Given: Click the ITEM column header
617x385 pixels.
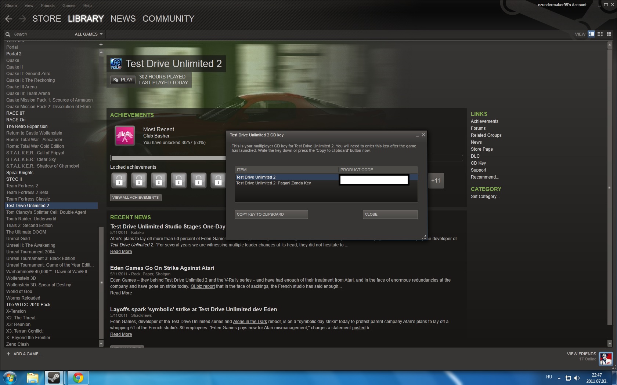Looking at the screenshot, I should coord(286,170).
